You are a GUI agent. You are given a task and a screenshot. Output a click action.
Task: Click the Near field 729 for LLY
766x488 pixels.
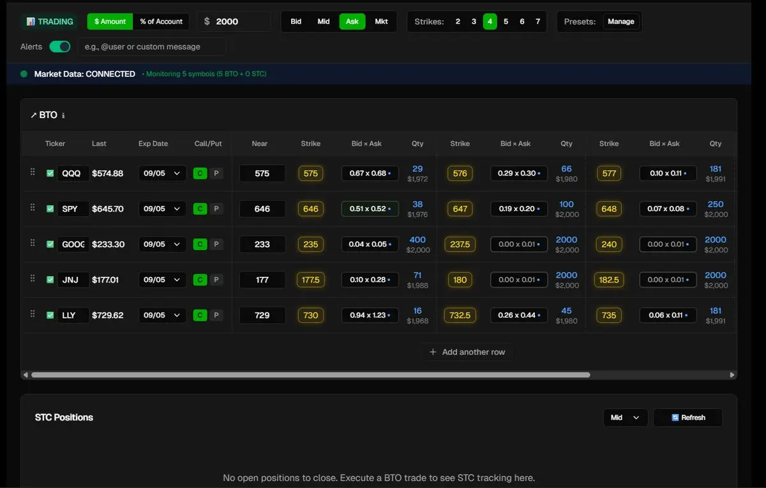click(x=262, y=315)
